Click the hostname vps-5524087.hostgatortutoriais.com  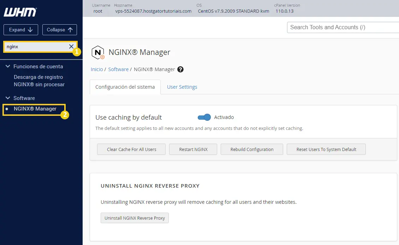[154, 11]
